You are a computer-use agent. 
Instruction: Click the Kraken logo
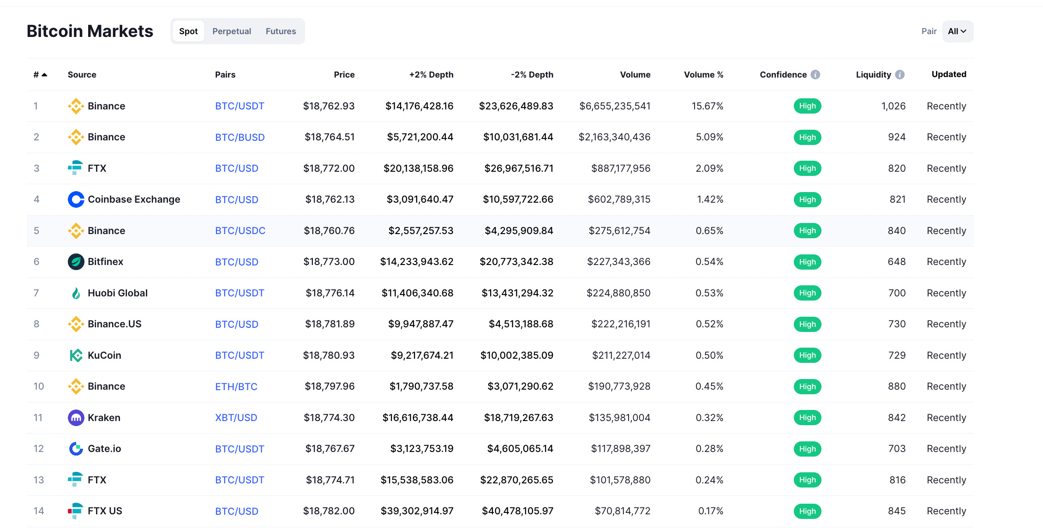pyautogui.click(x=76, y=417)
